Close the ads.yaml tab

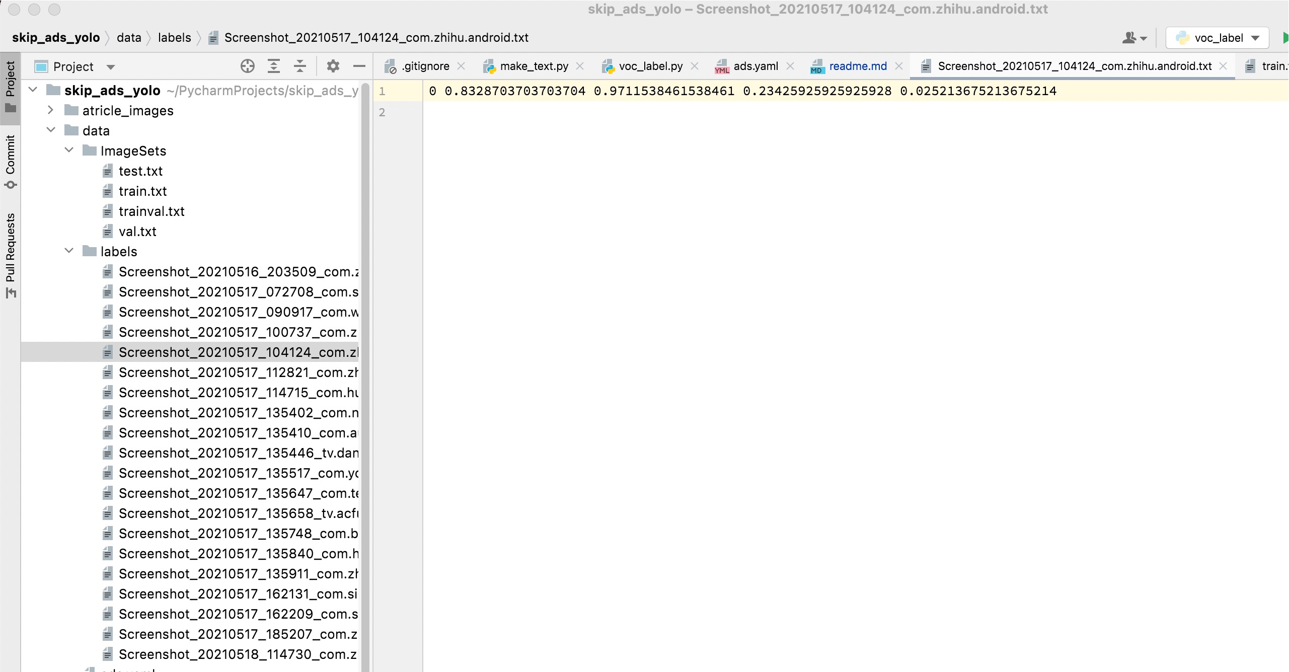(790, 66)
